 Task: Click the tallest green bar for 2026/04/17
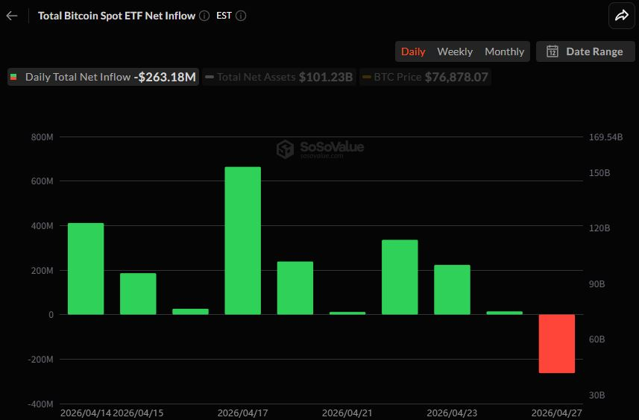point(243,240)
